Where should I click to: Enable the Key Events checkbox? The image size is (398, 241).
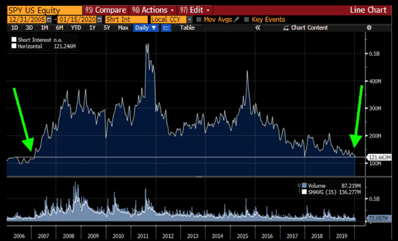[247, 19]
